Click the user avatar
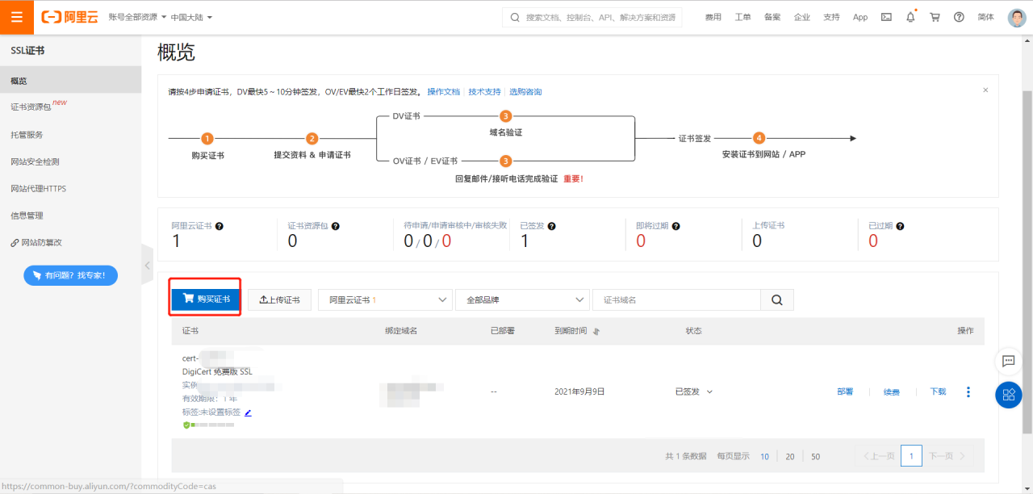This screenshot has width=1033, height=494. 1016,16
